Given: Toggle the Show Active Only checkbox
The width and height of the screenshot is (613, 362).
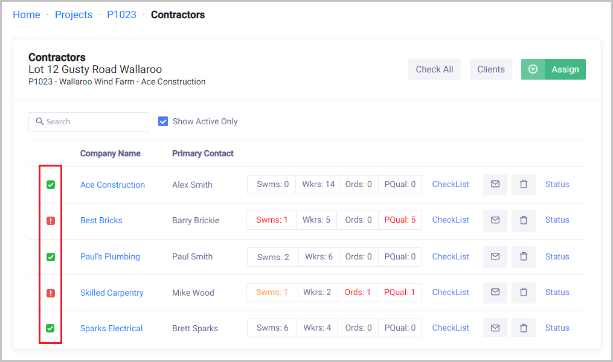Looking at the screenshot, I should [x=163, y=121].
